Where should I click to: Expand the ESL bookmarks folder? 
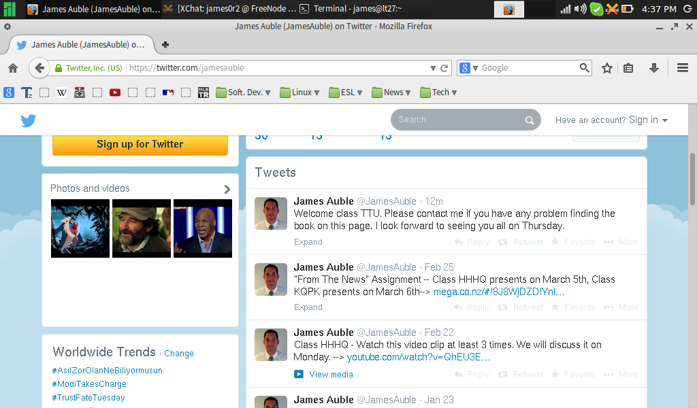[345, 92]
